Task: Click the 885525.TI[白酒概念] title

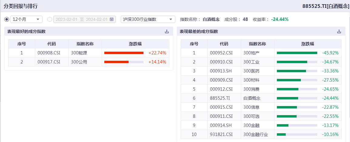Action: tap(326, 6)
